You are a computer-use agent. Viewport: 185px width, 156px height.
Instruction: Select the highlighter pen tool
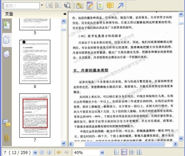coord(90,6)
